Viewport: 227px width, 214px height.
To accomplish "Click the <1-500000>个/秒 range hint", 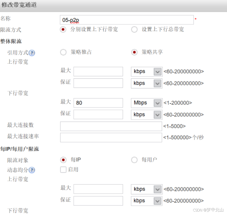I will click(183, 138).
